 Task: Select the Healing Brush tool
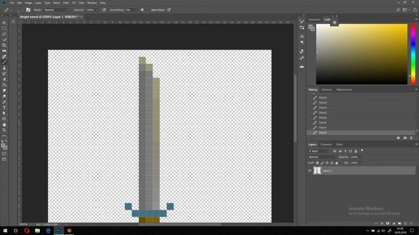click(x=4, y=57)
